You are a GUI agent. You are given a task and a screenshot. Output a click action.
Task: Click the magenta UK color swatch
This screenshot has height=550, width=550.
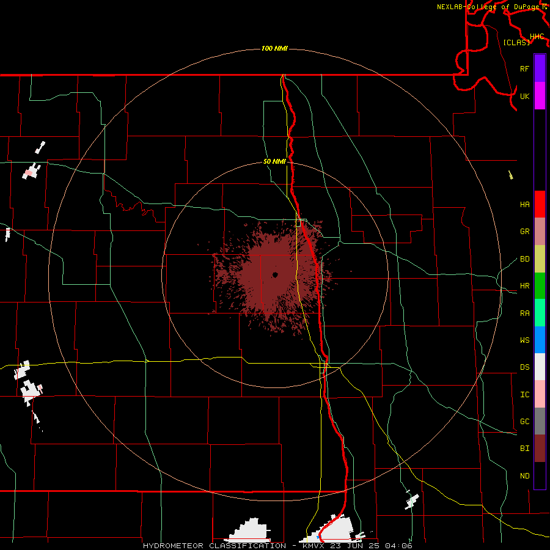[540, 96]
